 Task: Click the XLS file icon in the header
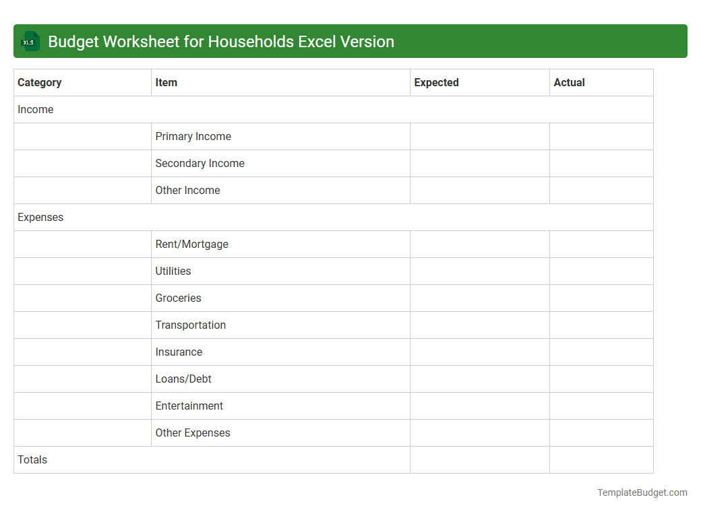tap(30, 41)
